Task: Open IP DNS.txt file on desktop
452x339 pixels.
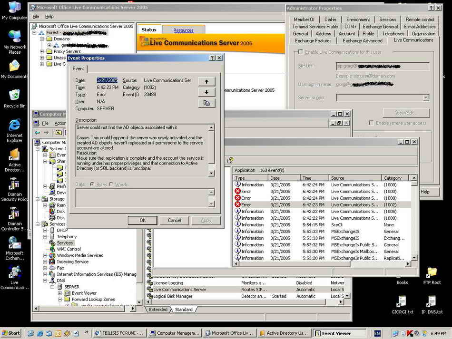Action: click(x=432, y=305)
